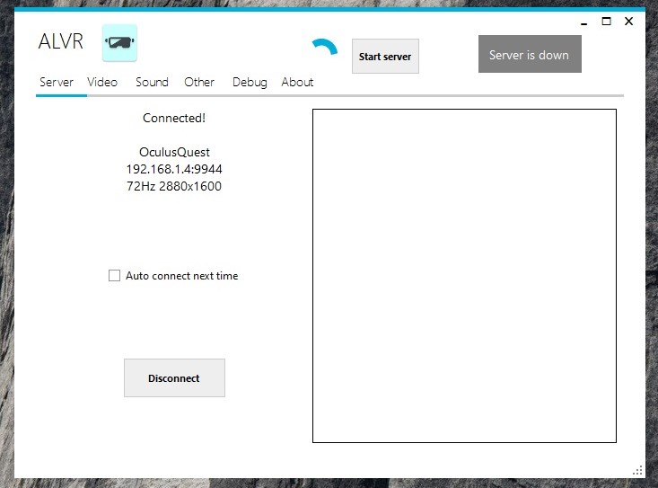
Task: Click the blue loading spinner icon
Action: tap(325, 47)
